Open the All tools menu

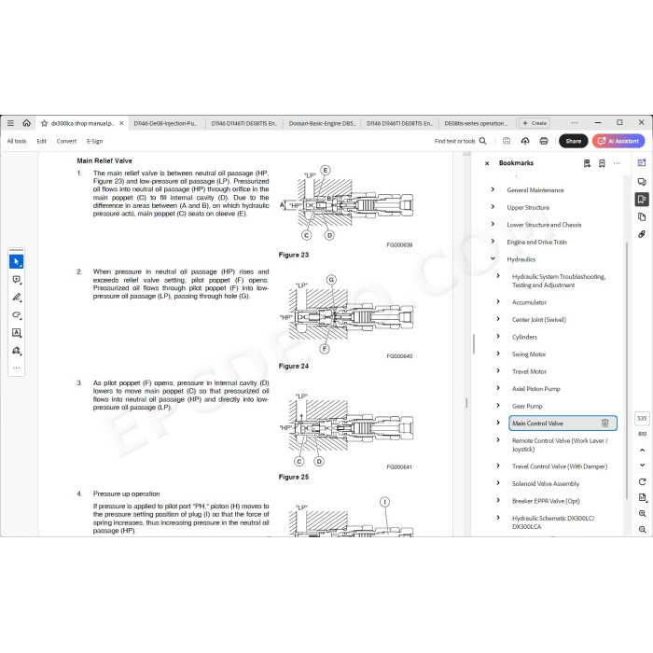pos(17,141)
